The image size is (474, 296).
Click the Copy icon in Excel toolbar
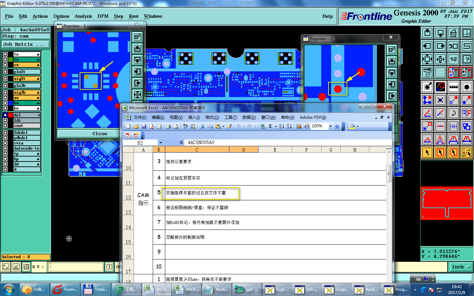[210, 126]
